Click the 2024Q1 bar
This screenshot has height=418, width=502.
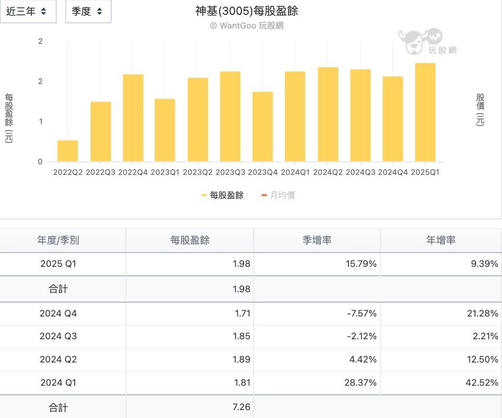pos(295,116)
